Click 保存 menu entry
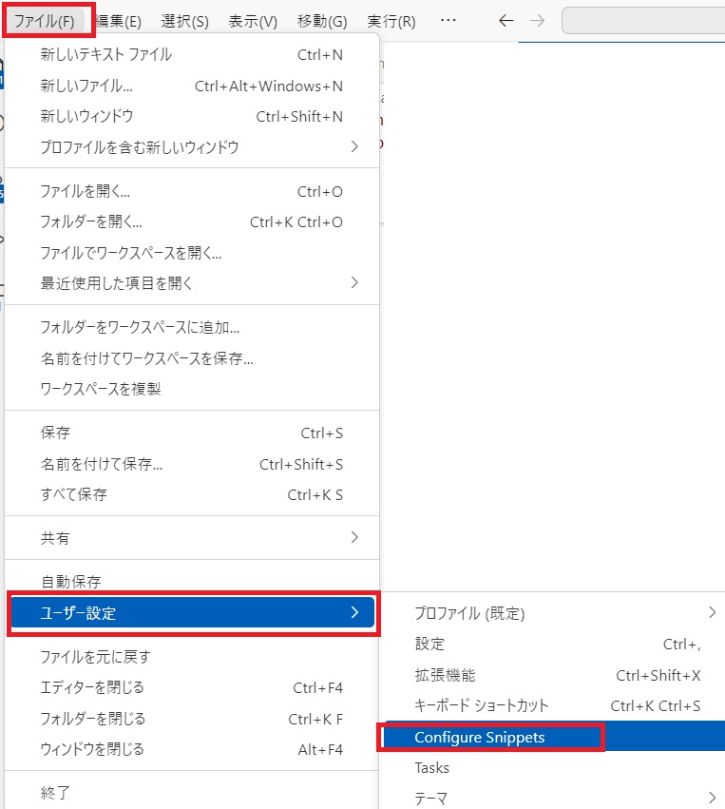The height and width of the screenshot is (809, 725). point(192,433)
